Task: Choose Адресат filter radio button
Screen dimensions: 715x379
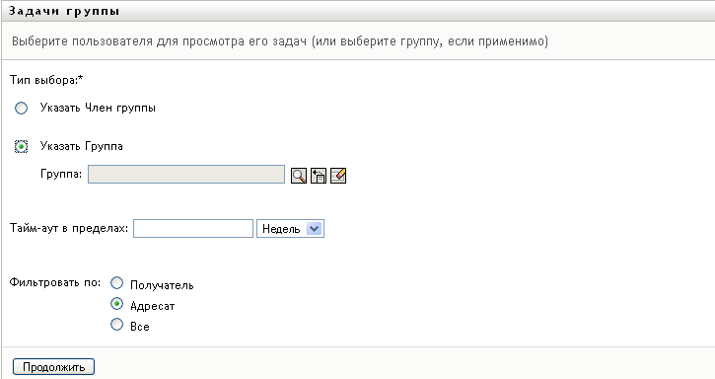Action: click(x=116, y=304)
